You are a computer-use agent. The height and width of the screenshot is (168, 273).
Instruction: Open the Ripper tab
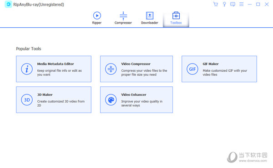point(97,18)
